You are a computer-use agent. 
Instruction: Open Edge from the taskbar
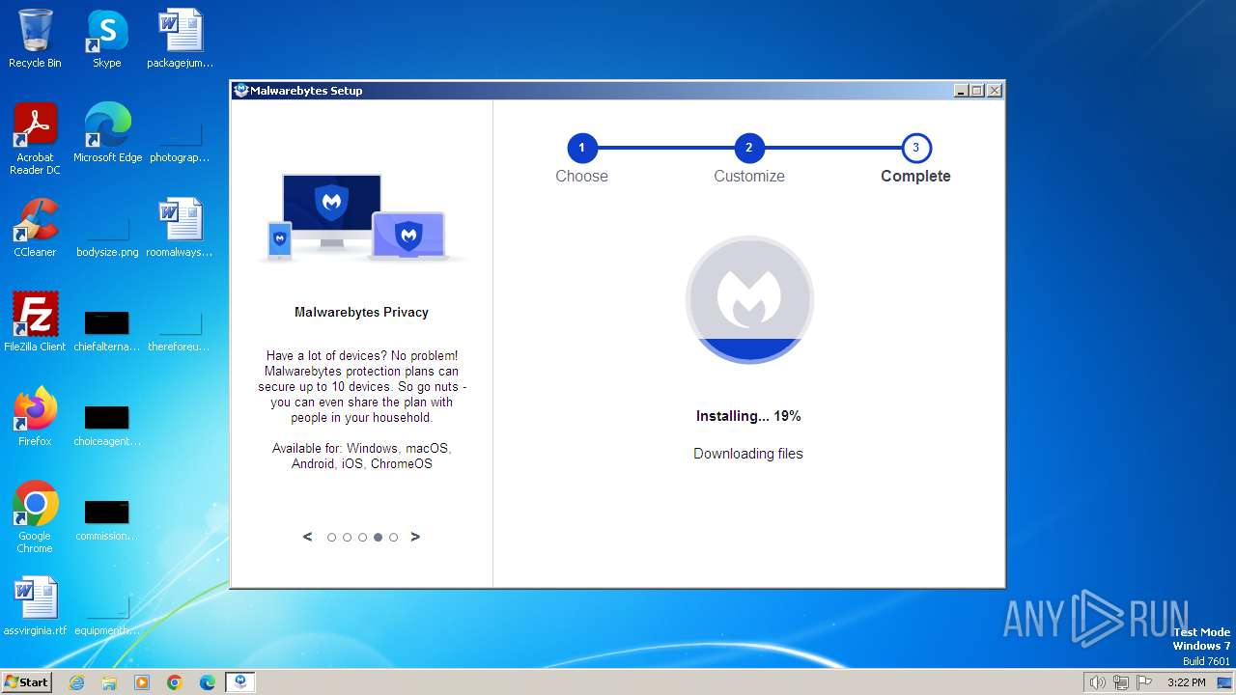click(x=208, y=682)
